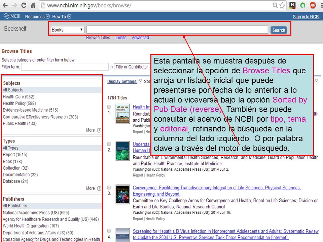
Task: Open the Chrome menu button
Action: (x=322, y=5)
